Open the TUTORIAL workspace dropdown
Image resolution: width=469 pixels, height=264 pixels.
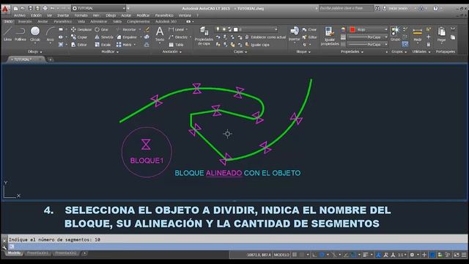pos(99,8)
